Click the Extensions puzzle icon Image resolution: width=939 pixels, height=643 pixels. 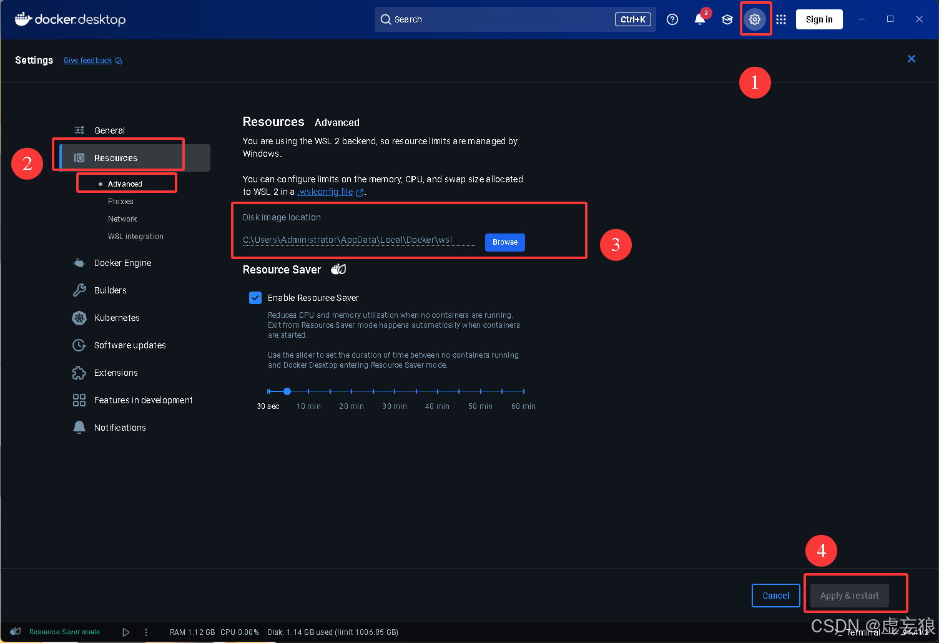pyautogui.click(x=79, y=373)
